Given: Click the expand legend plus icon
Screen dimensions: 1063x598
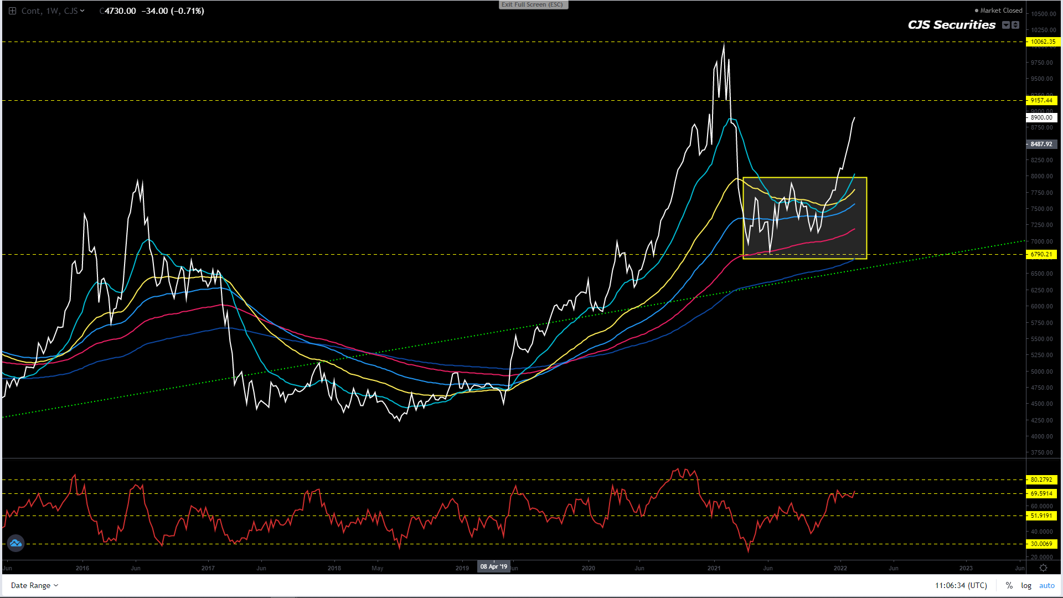Looking at the screenshot, I should click(x=12, y=11).
